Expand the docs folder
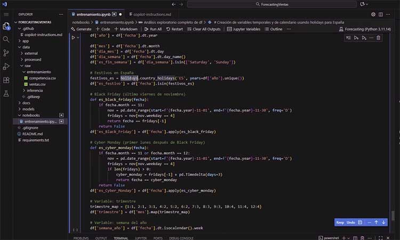This screenshot has width=400, height=240. [19, 102]
